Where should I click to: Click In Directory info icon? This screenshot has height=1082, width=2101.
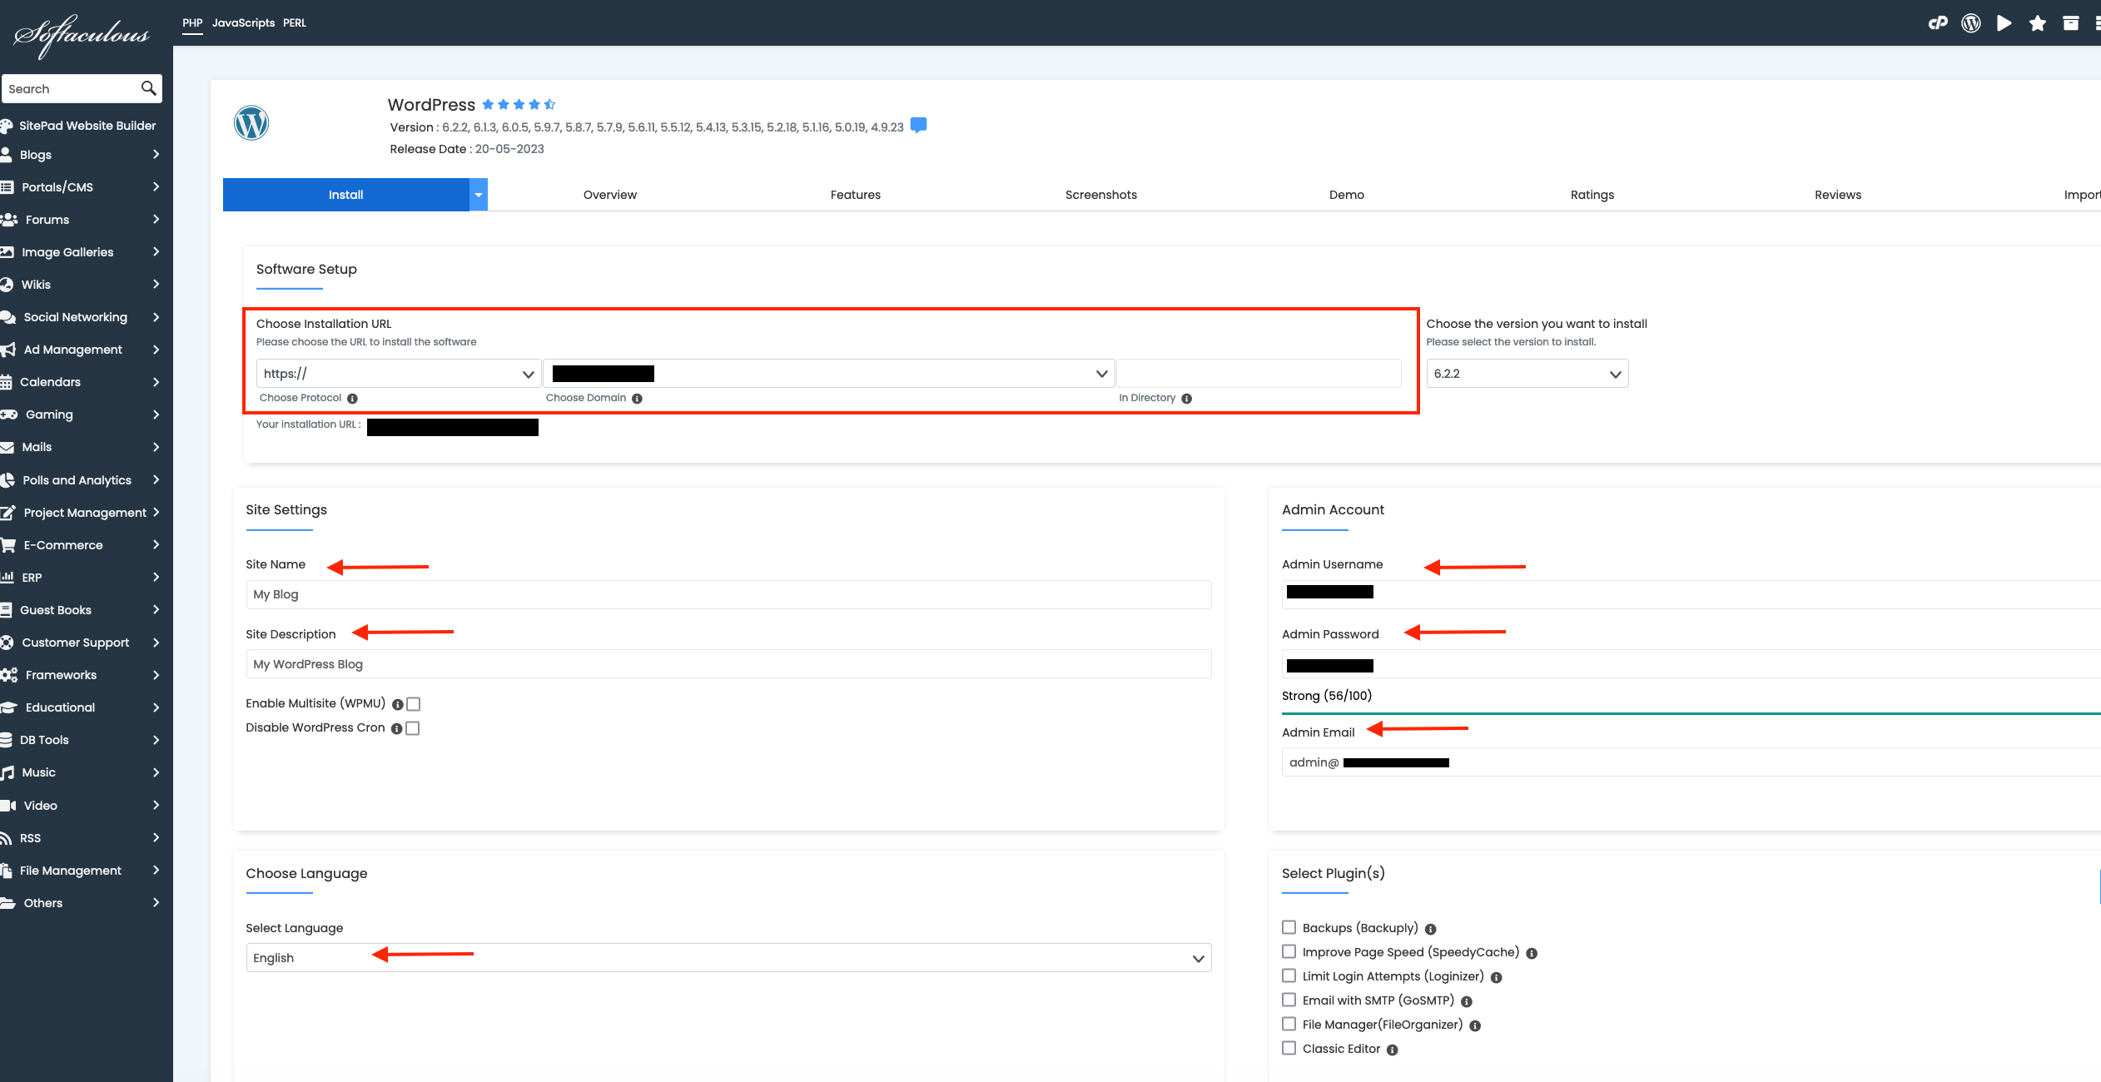click(x=1187, y=399)
